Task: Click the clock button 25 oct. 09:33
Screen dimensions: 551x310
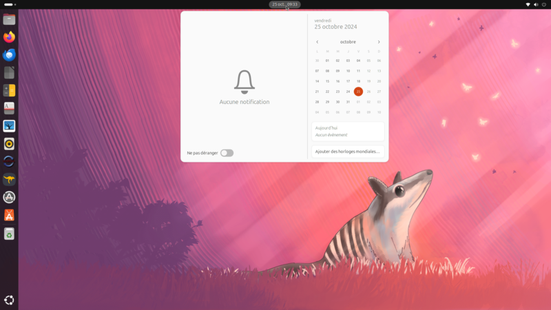Action: (284, 5)
